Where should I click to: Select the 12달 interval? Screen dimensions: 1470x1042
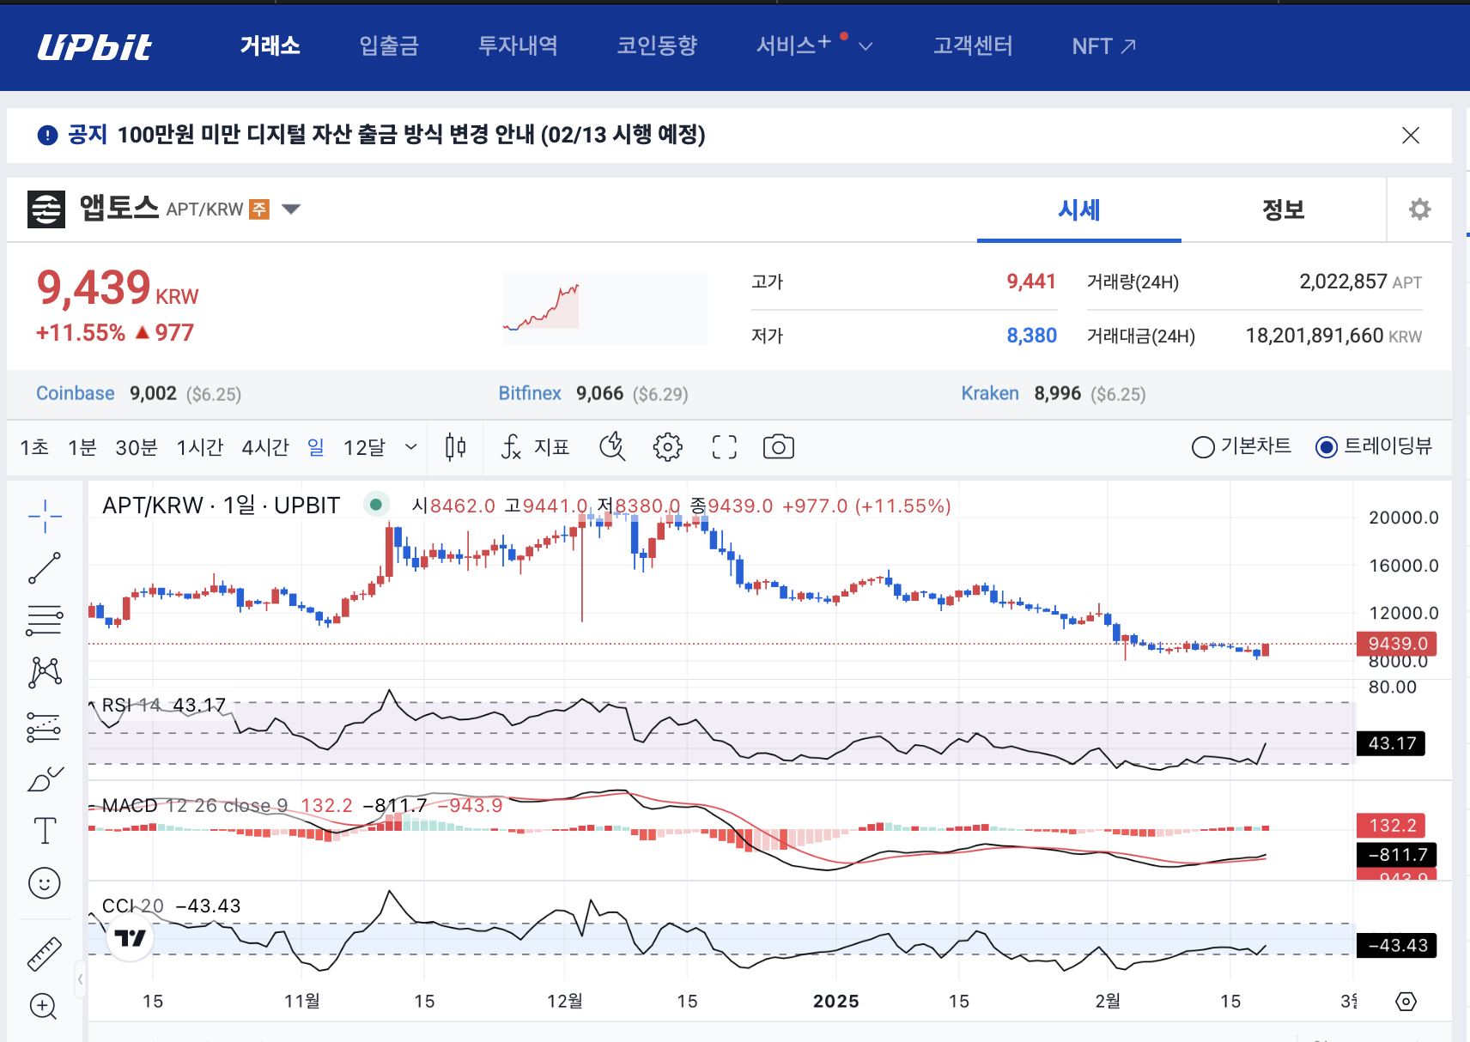pyautogui.click(x=364, y=447)
